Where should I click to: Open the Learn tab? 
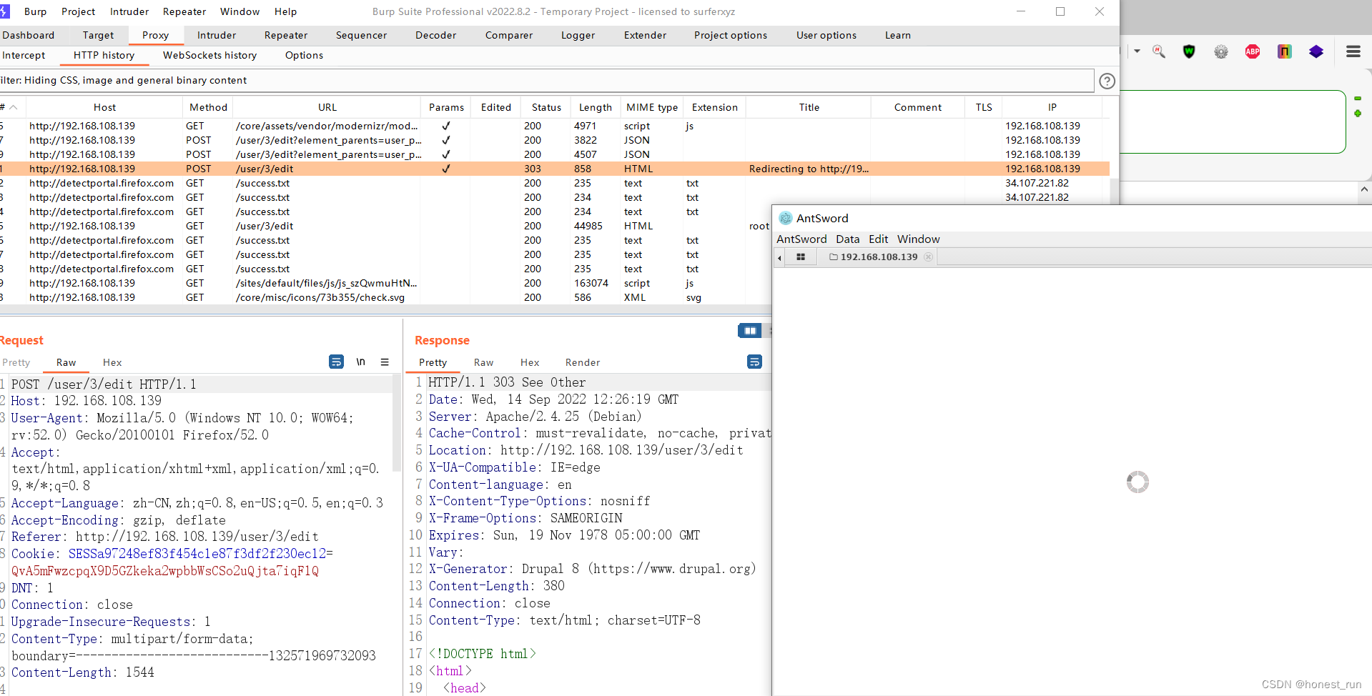click(897, 35)
